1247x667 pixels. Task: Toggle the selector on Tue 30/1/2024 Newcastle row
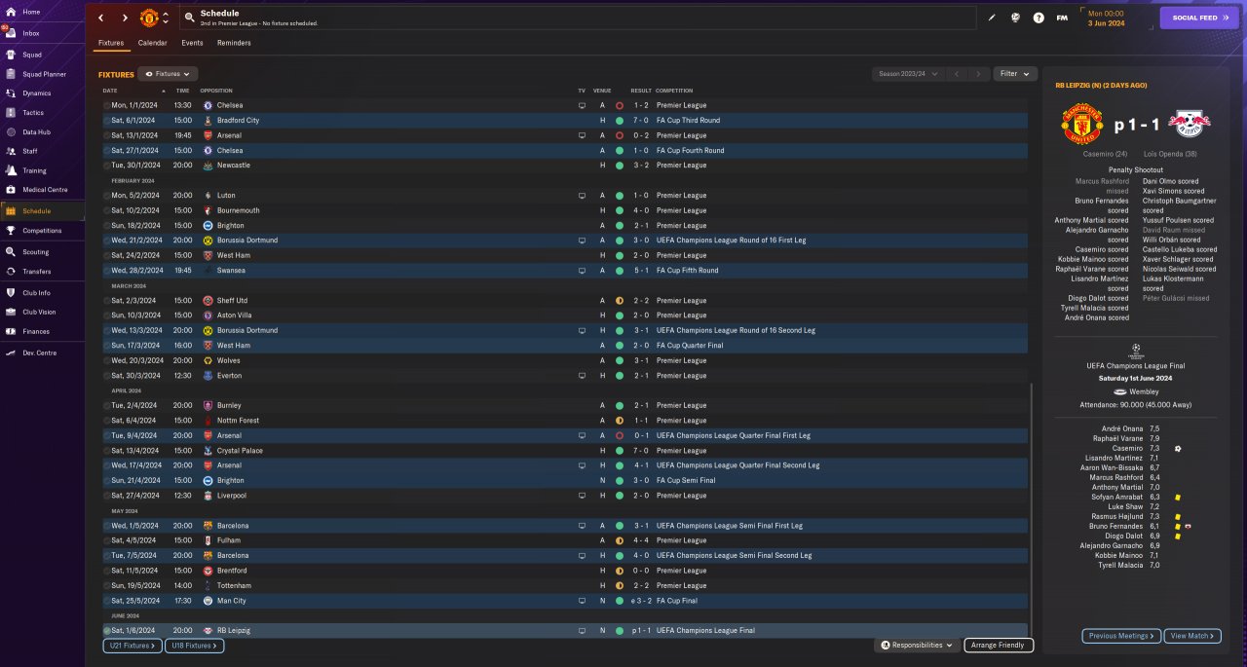(x=106, y=166)
